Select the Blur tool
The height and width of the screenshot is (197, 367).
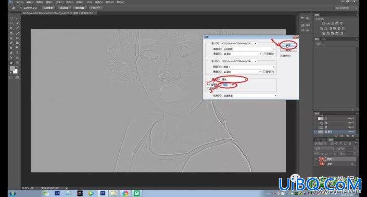11,48
